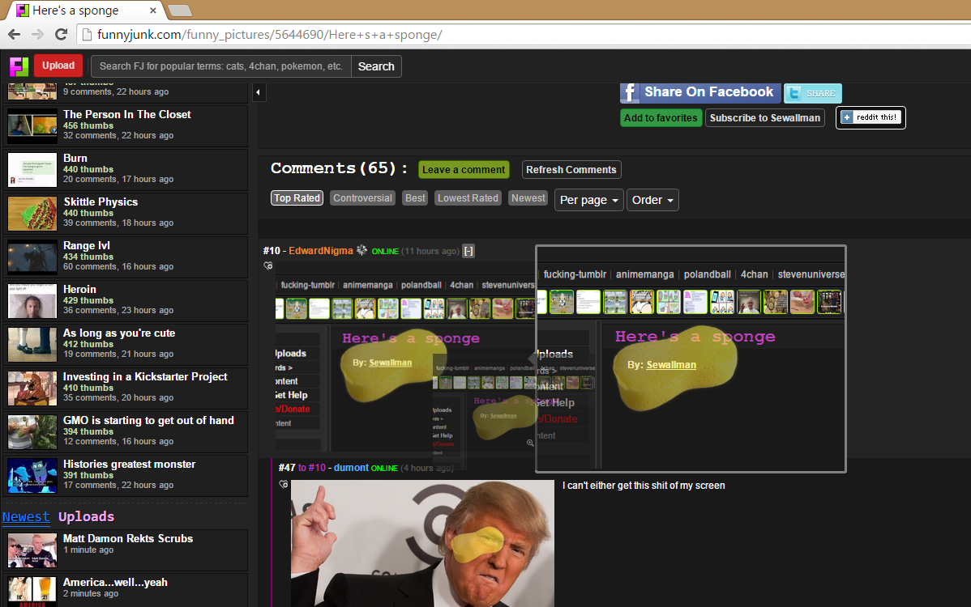Image resolution: width=971 pixels, height=607 pixels.
Task: Open the Skittle Physics thumbnail
Action: [32, 213]
